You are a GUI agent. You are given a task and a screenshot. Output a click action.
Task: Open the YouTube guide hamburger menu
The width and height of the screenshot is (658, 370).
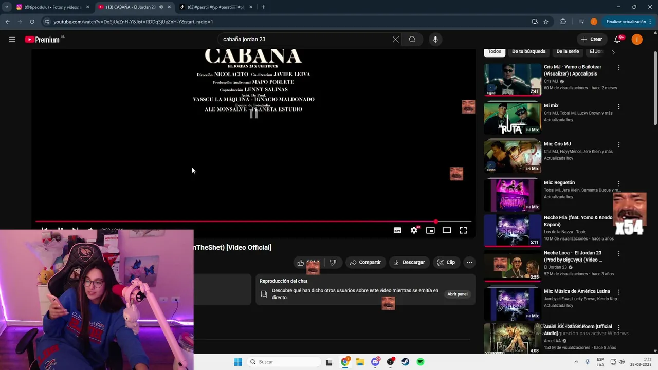click(x=12, y=40)
